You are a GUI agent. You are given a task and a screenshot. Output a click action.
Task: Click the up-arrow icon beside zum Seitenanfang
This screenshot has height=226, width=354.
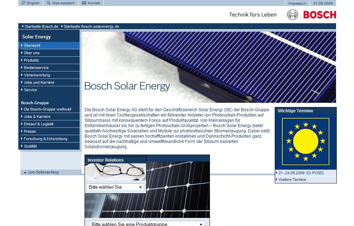[25, 172]
